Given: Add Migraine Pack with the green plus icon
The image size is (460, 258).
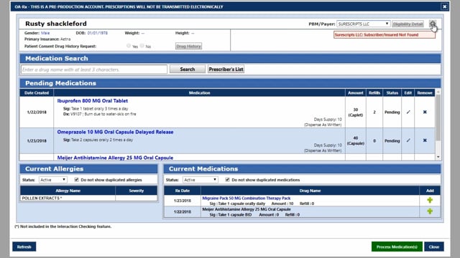Looking at the screenshot, I should (430, 200).
